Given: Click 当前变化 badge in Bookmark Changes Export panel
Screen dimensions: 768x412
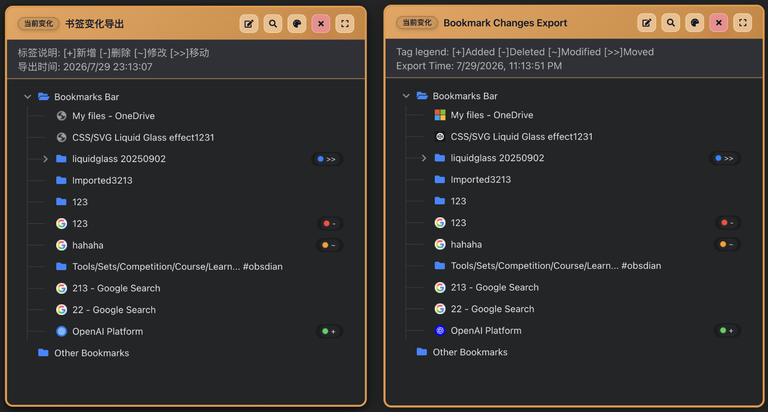Looking at the screenshot, I should (417, 23).
